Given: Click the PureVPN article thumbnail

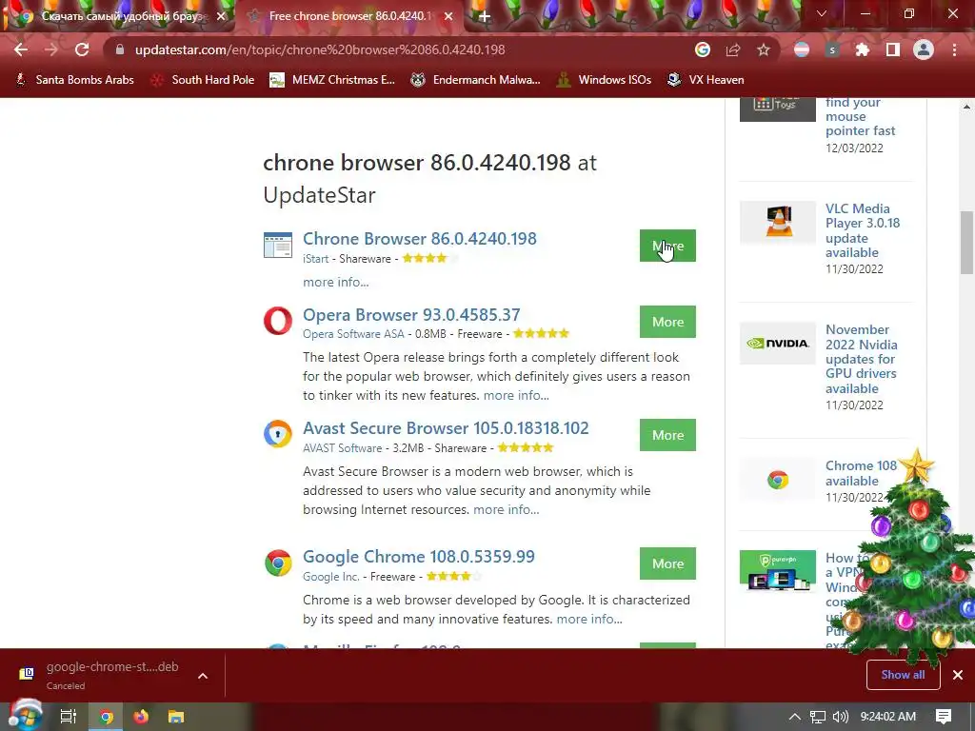Looking at the screenshot, I should [778, 571].
